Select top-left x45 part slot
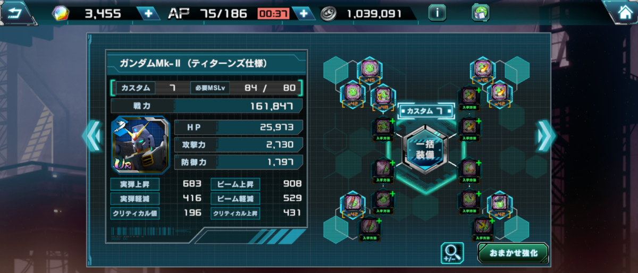 click(368, 72)
